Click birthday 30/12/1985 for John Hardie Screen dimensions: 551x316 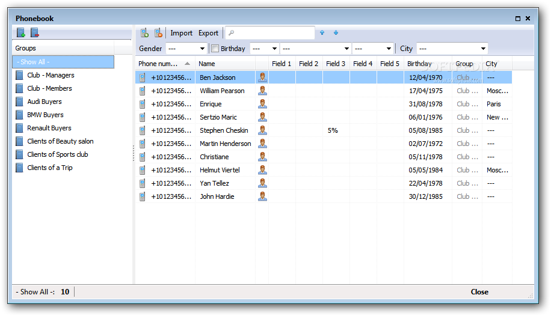tap(425, 196)
